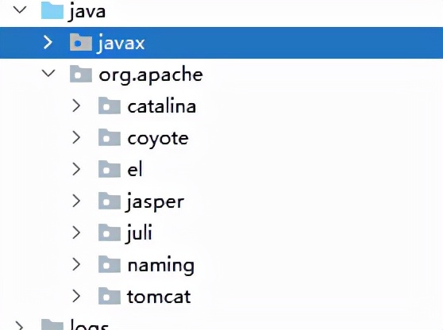The image size is (443, 330).
Task: Click the catalina package folder icon
Action: (x=110, y=106)
